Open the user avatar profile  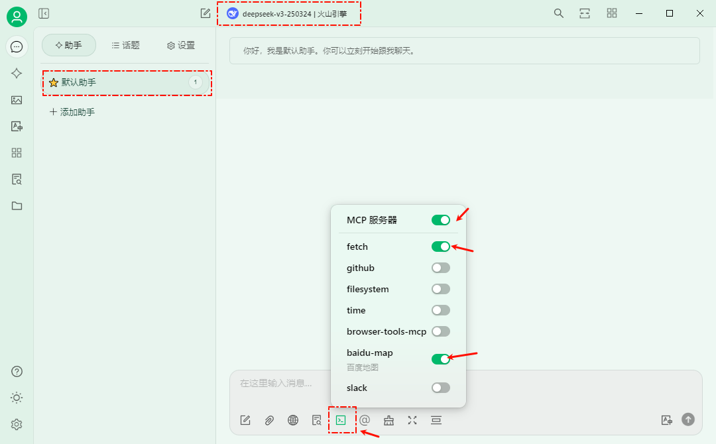tap(17, 17)
